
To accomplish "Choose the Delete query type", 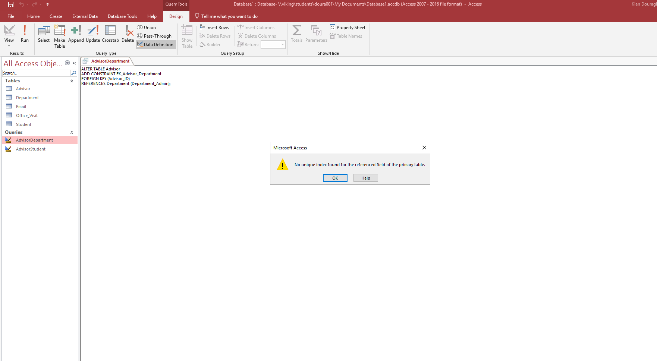I will 128,34.
